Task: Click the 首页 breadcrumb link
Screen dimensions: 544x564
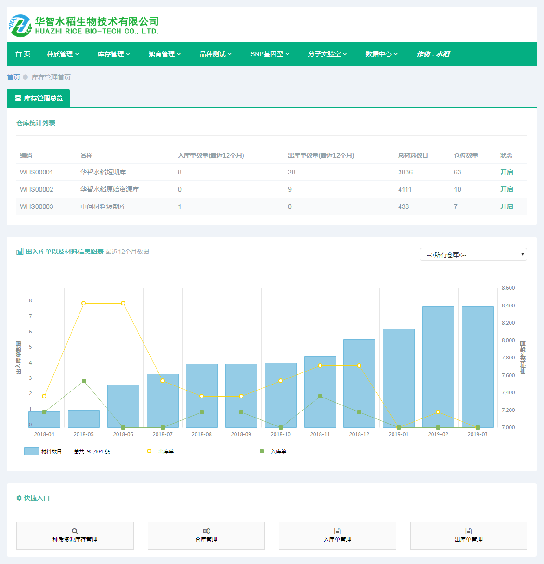Action: pos(13,77)
